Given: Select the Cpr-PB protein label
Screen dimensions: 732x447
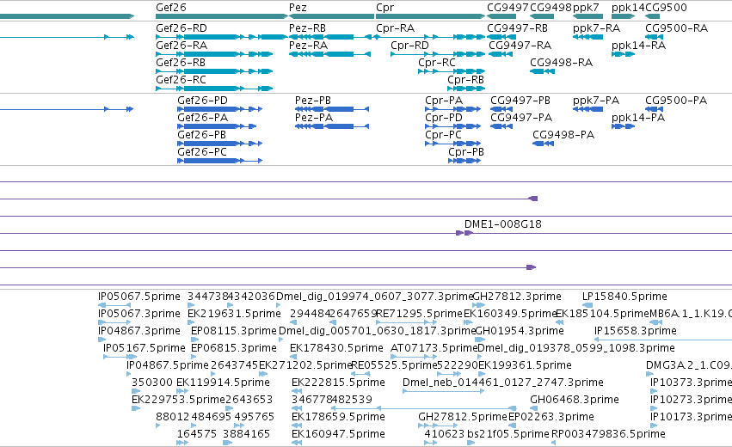Looking at the screenshot, I should pos(466,152).
